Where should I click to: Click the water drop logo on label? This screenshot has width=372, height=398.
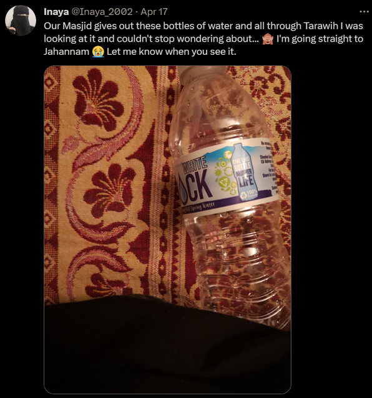(183, 191)
